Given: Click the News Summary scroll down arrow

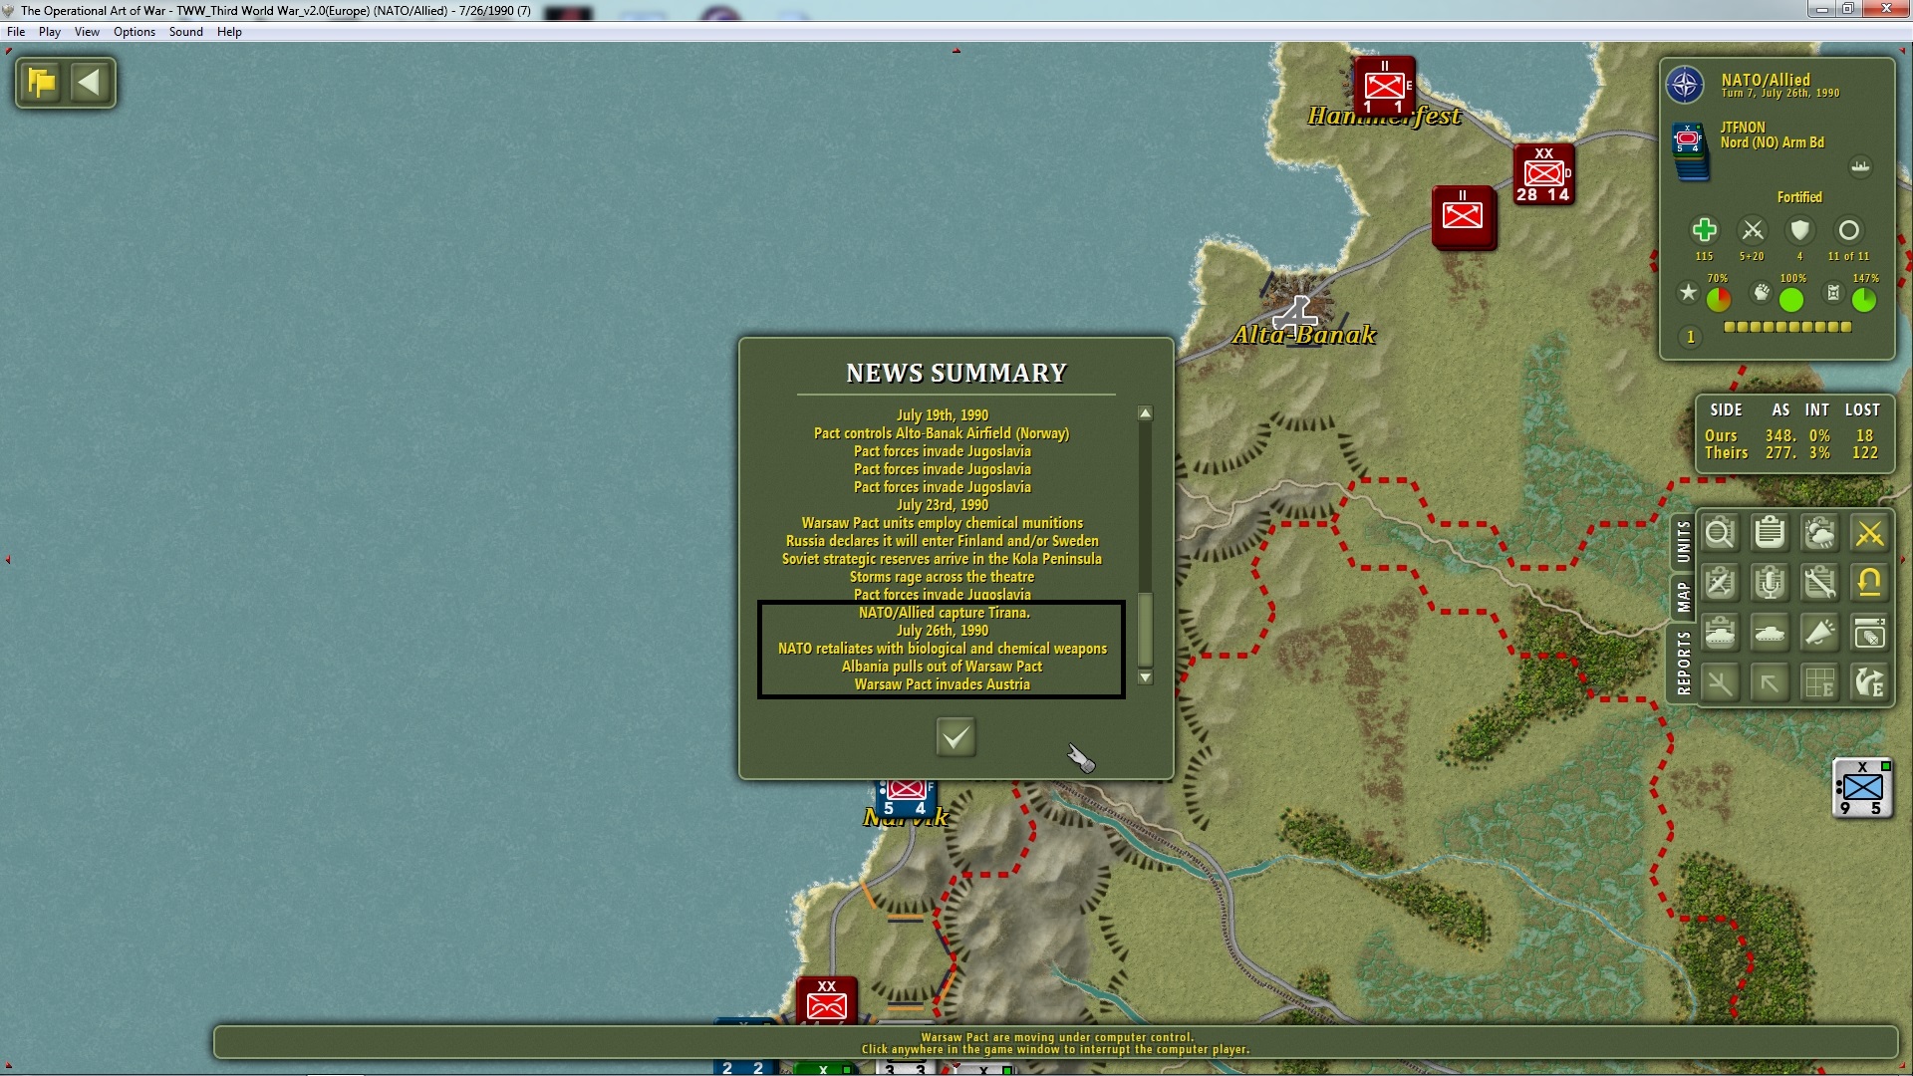Looking at the screenshot, I should pos(1145,677).
